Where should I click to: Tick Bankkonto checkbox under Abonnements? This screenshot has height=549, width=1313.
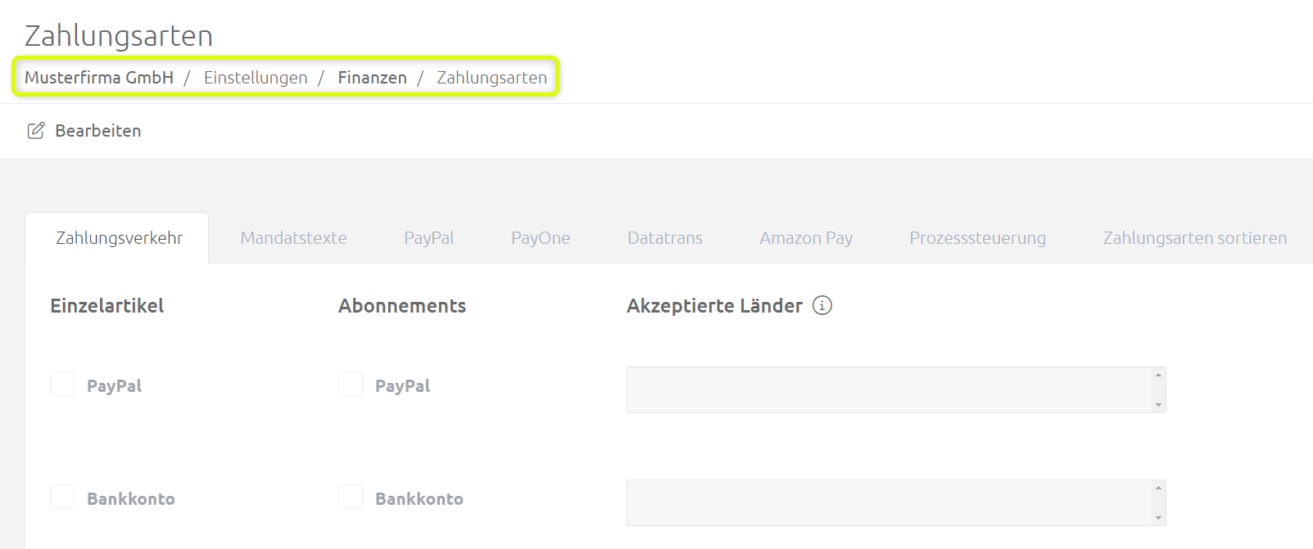(x=351, y=497)
